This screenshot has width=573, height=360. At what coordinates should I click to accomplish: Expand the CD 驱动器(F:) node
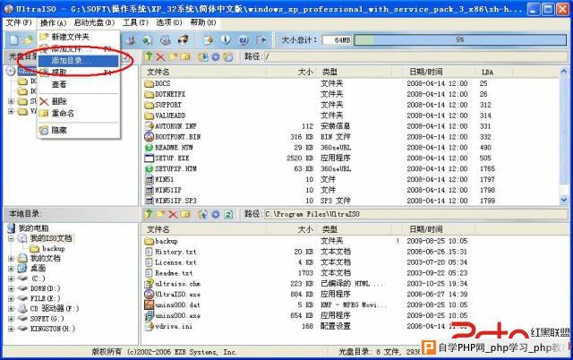[11, 308]
